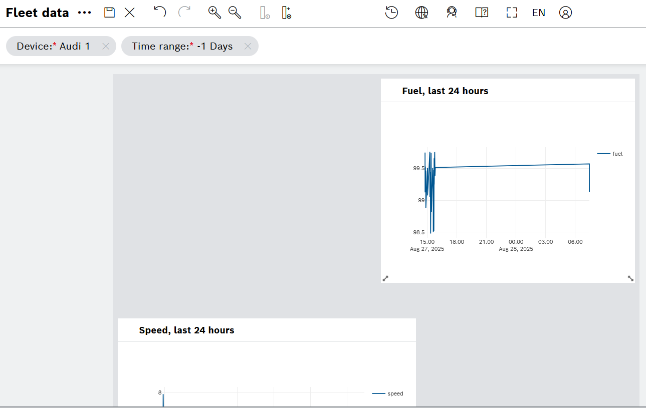Remove the Device filter chip

click(x=106, y=46)
